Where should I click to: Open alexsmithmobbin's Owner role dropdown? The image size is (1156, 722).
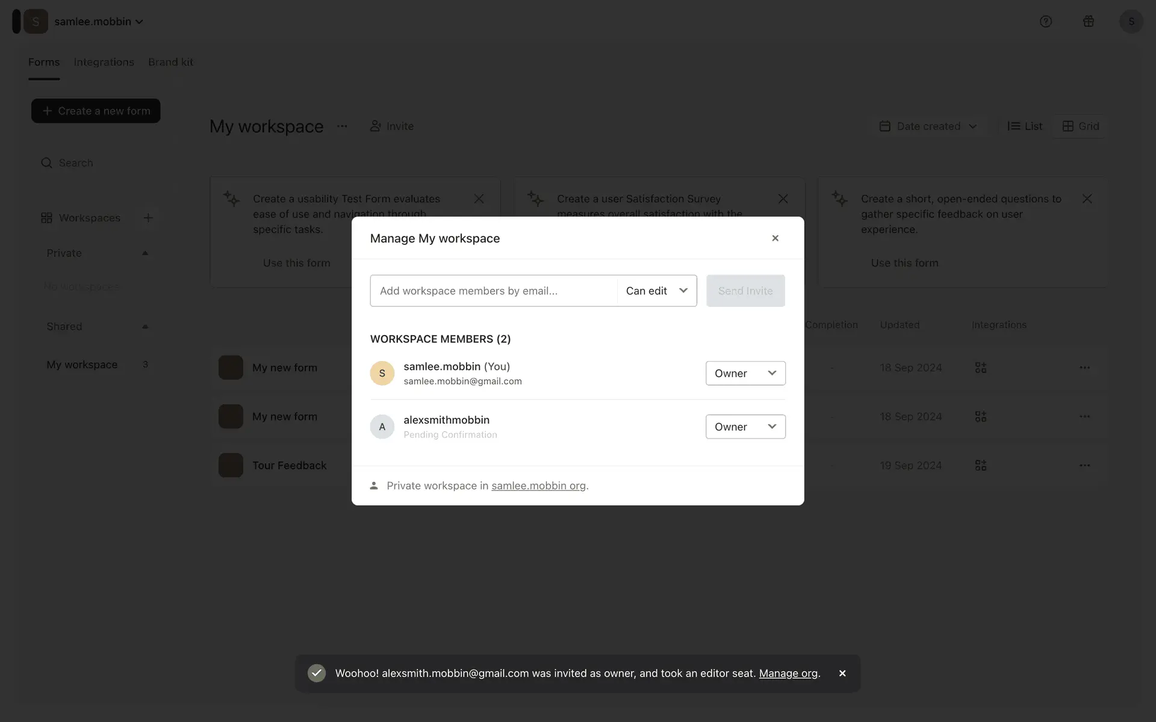pyautogui.click(x=745, y=427)
